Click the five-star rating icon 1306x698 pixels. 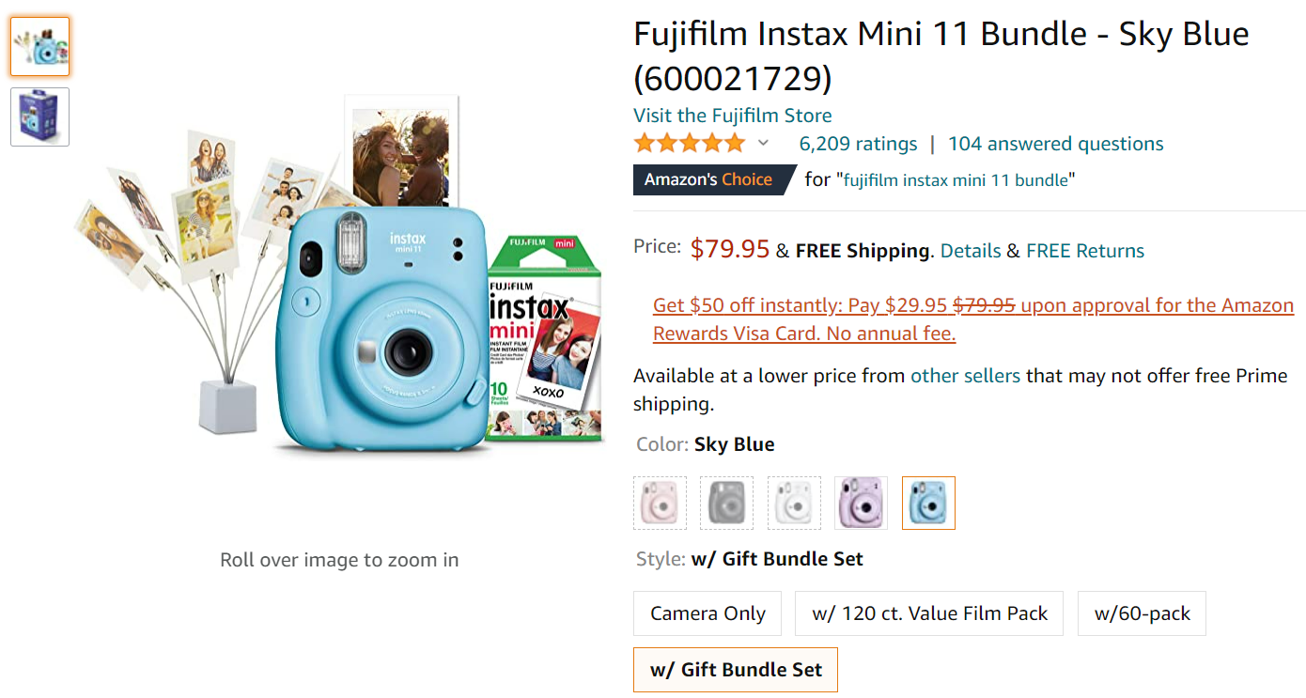click(x=689, y=144)
